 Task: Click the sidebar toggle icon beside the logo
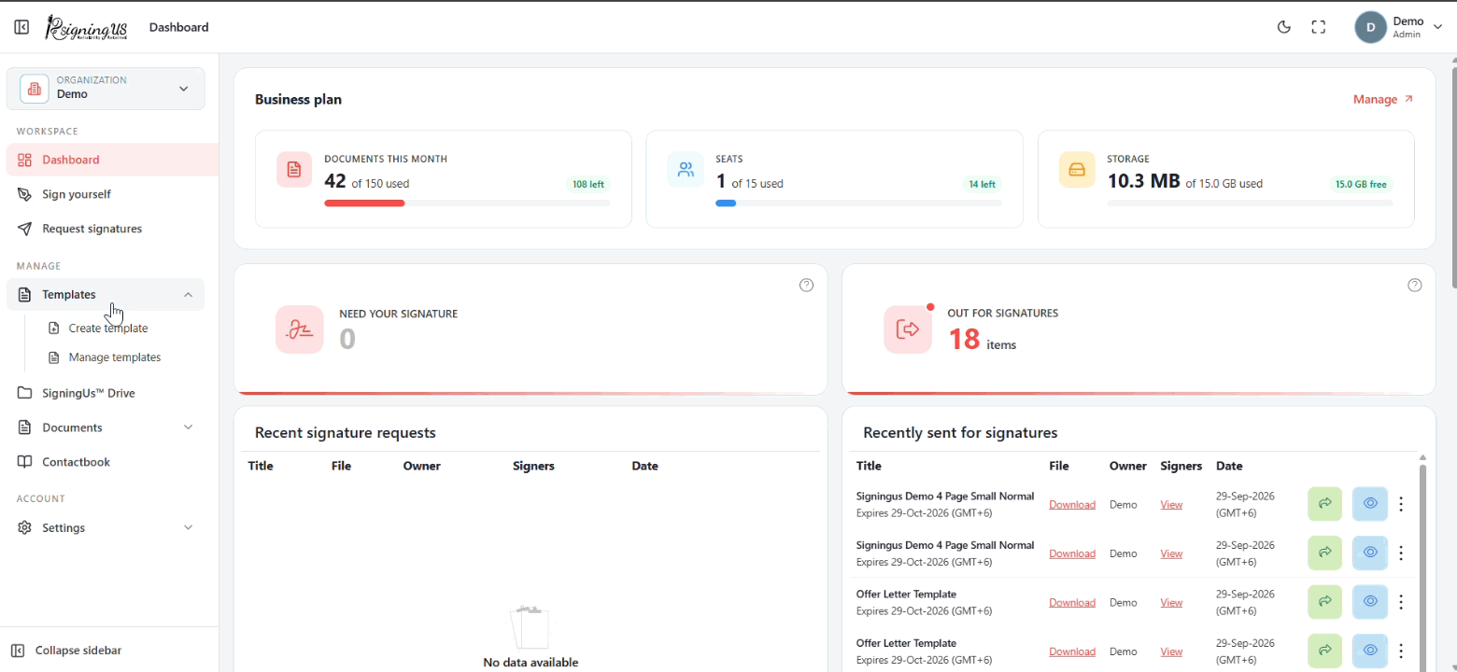(x=21, y=27)
